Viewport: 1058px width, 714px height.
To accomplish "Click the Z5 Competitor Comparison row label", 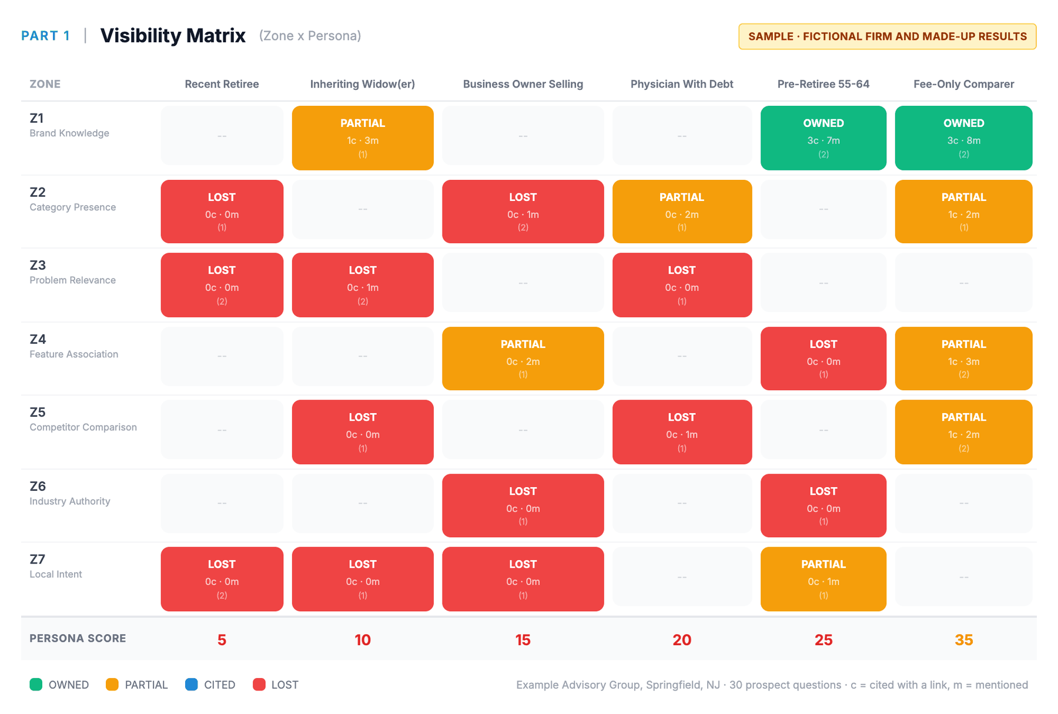I will point(83,419).
